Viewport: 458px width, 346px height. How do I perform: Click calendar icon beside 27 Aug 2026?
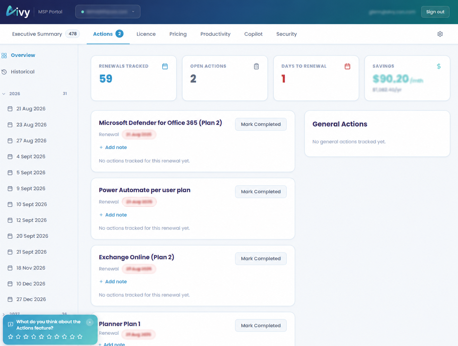coord(10,140)
